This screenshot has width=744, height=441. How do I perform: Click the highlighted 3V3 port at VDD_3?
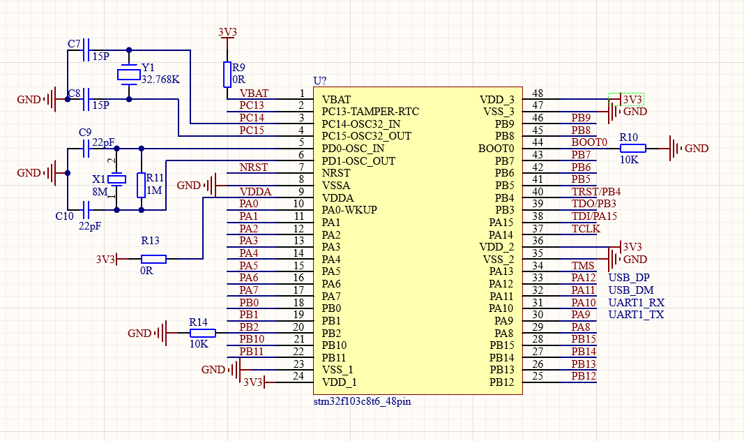click(x=626, y=99)
